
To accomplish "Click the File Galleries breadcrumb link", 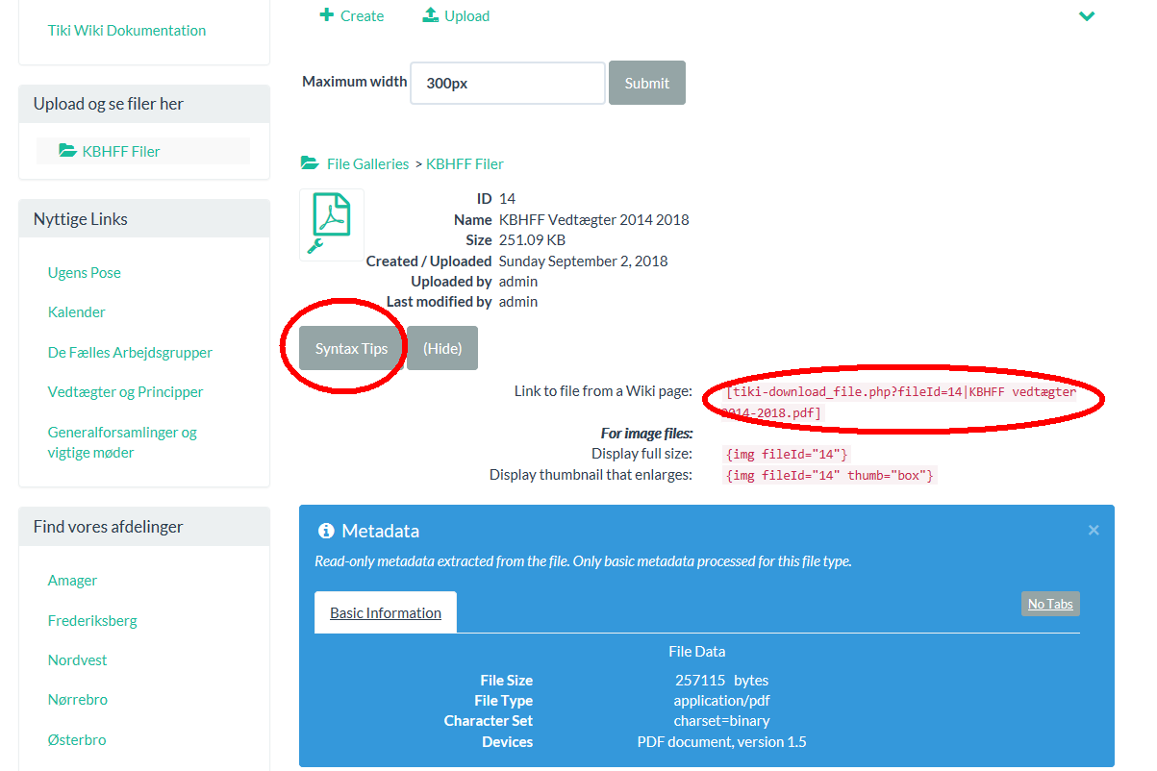I will tap(366, 163).
